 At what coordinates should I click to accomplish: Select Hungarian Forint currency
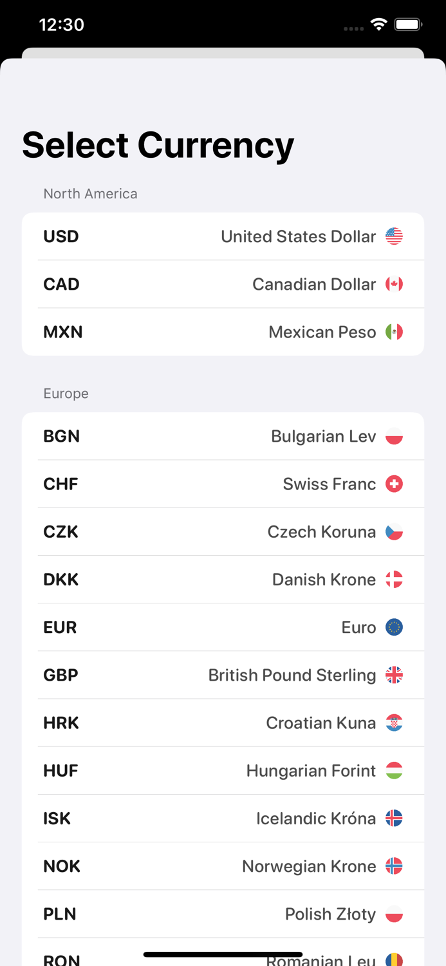coord(223,770)
